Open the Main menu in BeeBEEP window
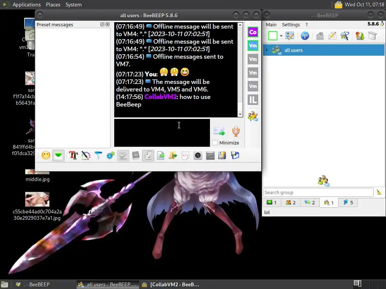Screen dimensions: 386x289 271,24
